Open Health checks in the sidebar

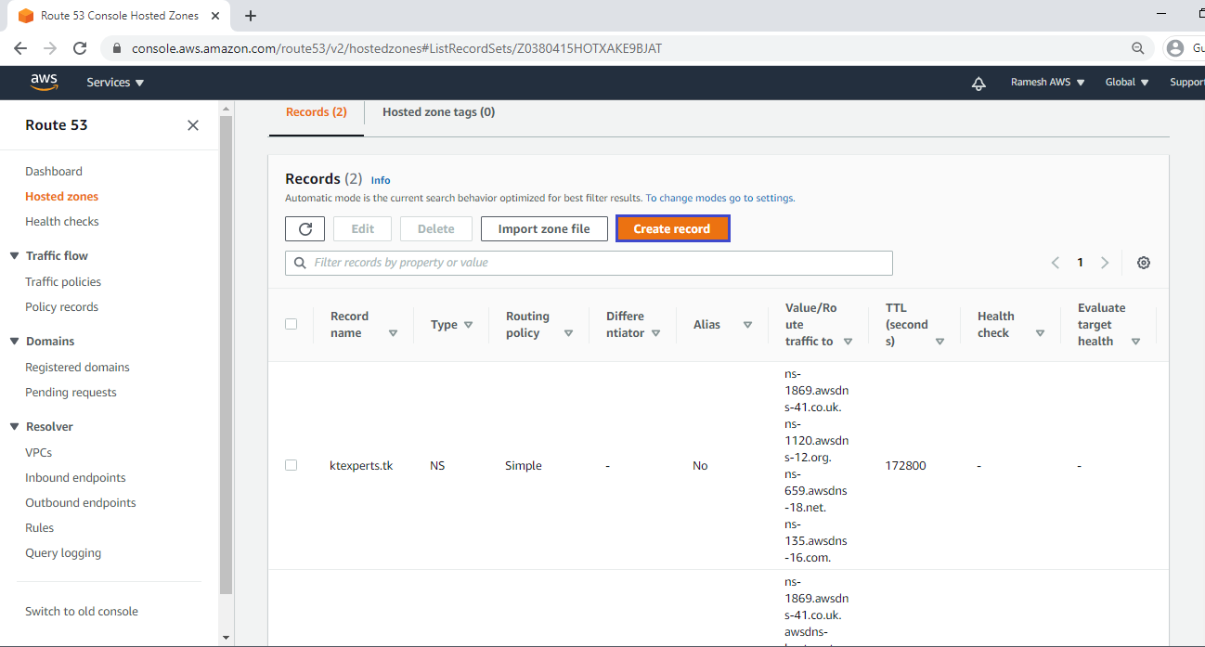point(62,222)
